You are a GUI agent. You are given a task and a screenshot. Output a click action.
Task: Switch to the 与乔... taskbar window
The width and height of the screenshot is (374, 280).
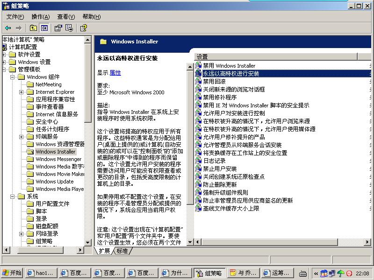(244, 273)
